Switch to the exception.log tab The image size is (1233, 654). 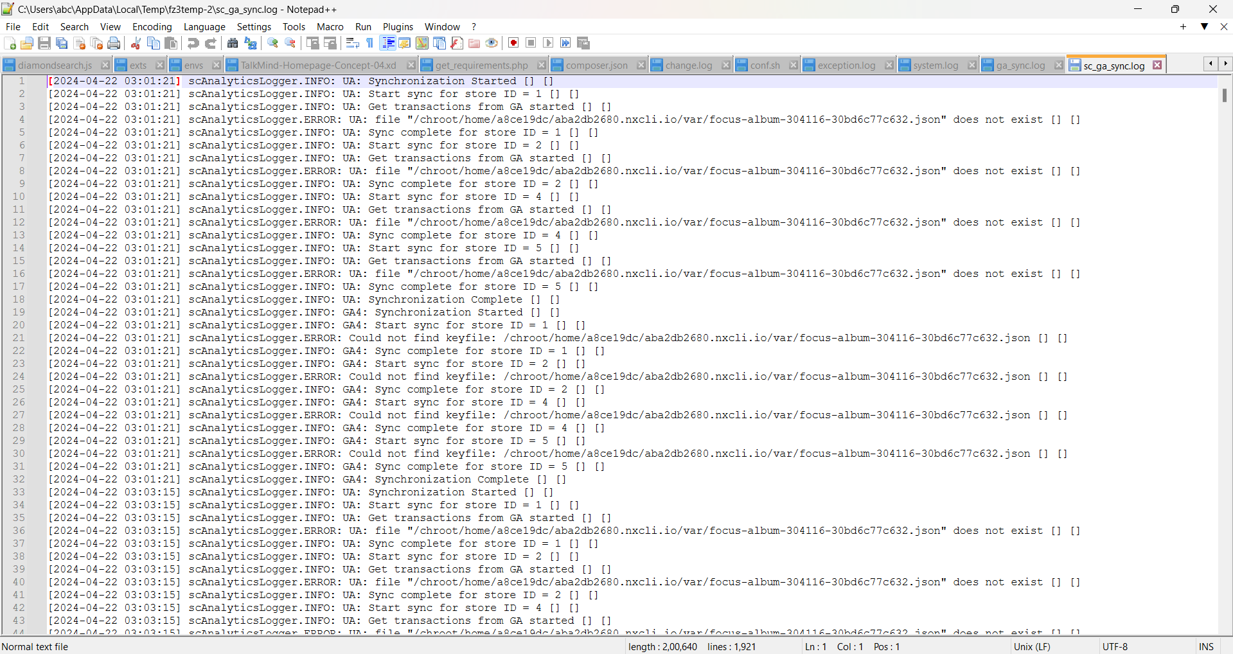846,66
